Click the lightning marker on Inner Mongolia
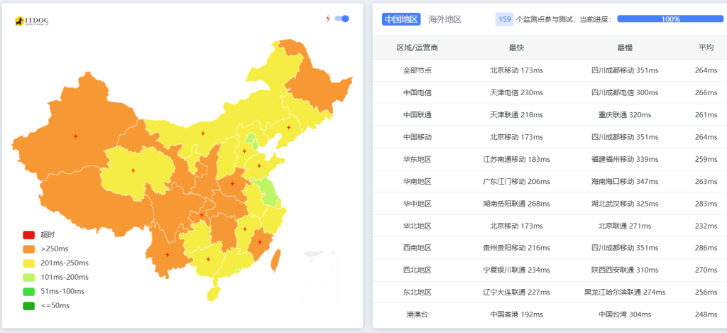This screenshot has height=333, width=727. (203, 133)
